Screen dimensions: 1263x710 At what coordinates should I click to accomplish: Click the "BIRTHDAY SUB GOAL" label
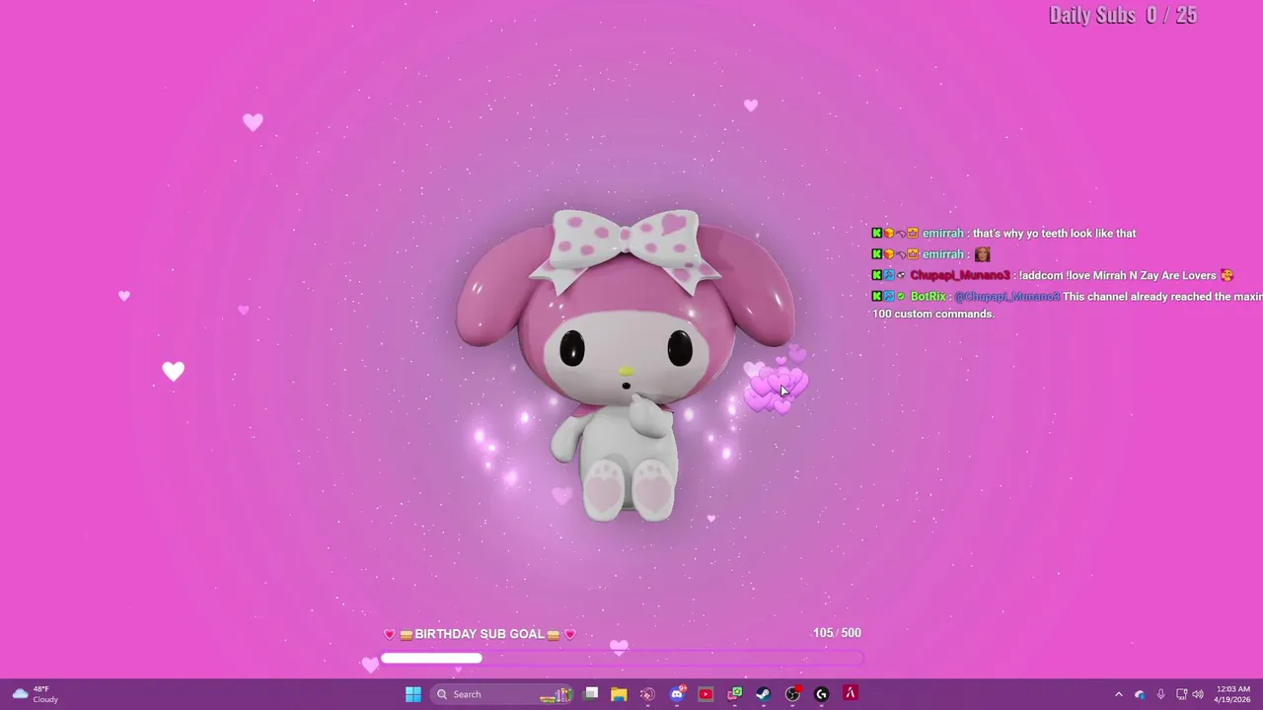480,634
